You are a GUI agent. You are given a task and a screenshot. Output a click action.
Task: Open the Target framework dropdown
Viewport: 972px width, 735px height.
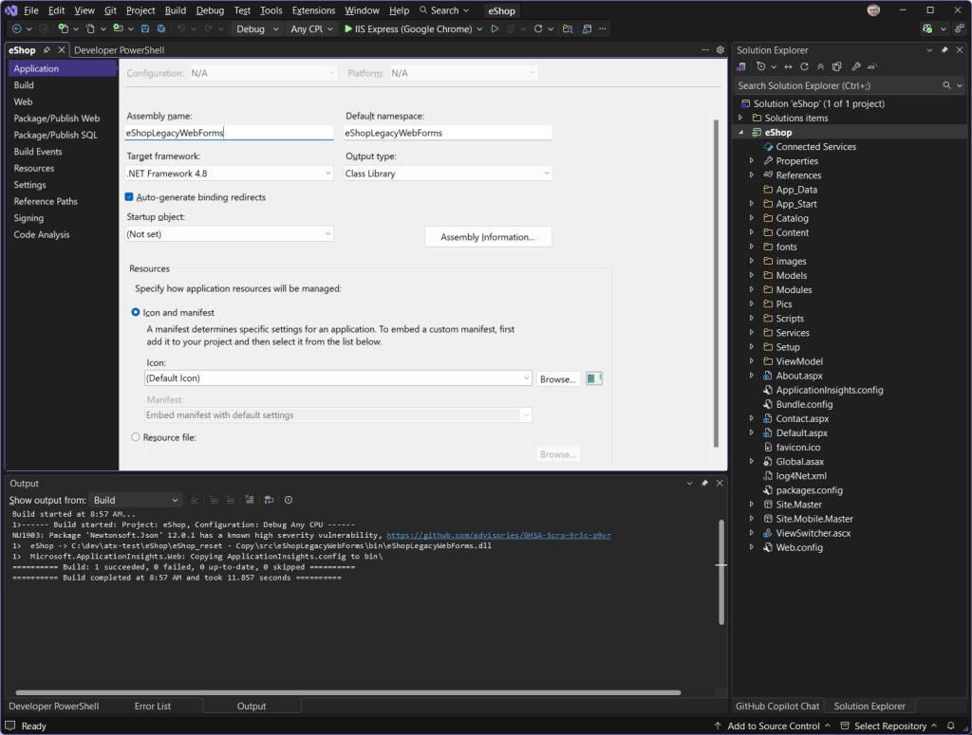click(327, 174)
